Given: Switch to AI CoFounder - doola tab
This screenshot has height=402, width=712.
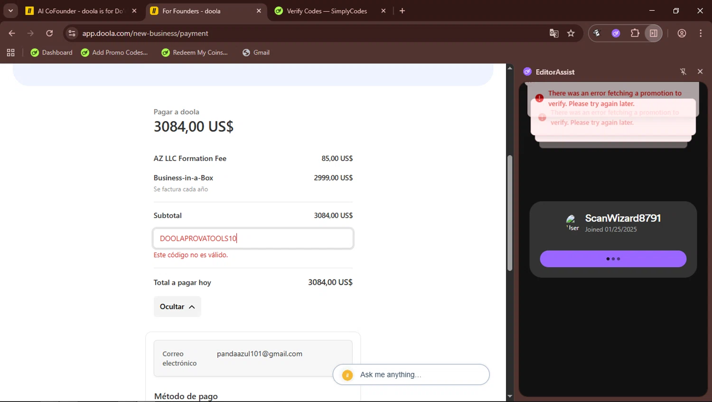Looking at the screenshot, I should coord(81,11).
